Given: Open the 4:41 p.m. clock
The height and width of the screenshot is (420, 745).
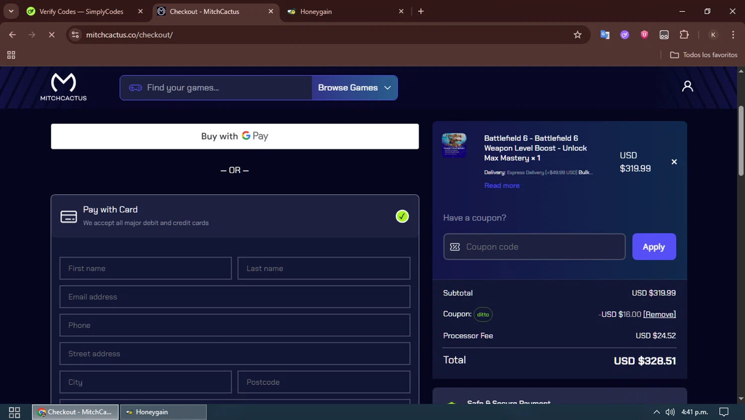Looking at the screenshot, I should tap(695, 412).
